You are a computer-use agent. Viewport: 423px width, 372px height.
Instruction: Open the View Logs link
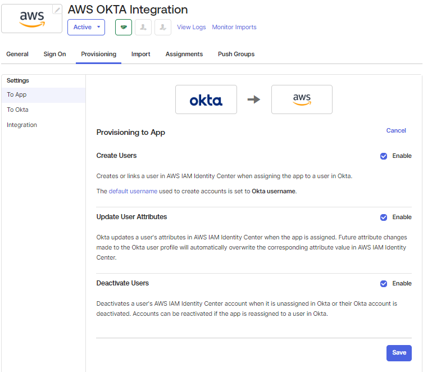pyautogui.click(x=191, y=27)
